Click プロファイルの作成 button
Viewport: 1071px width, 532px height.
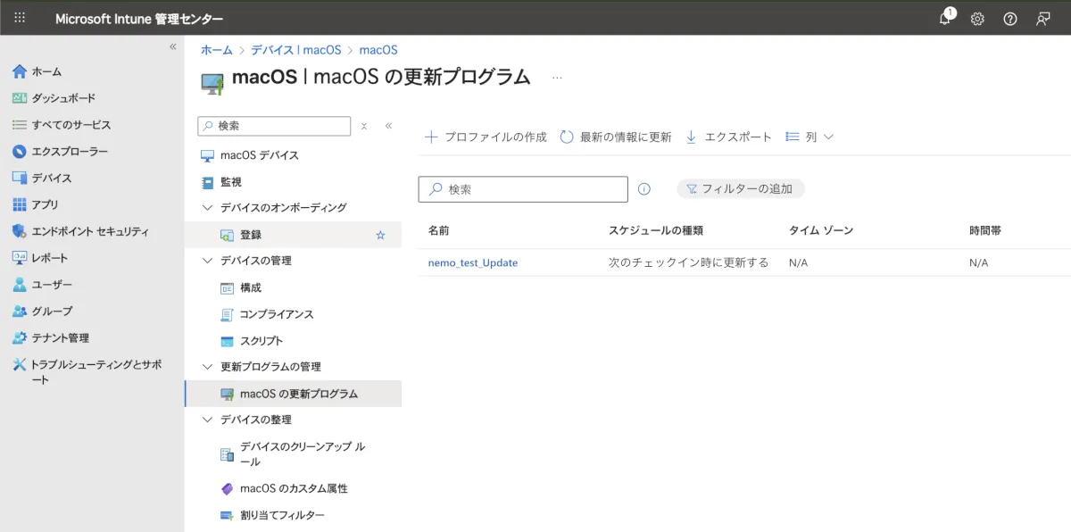click(486, 137)
